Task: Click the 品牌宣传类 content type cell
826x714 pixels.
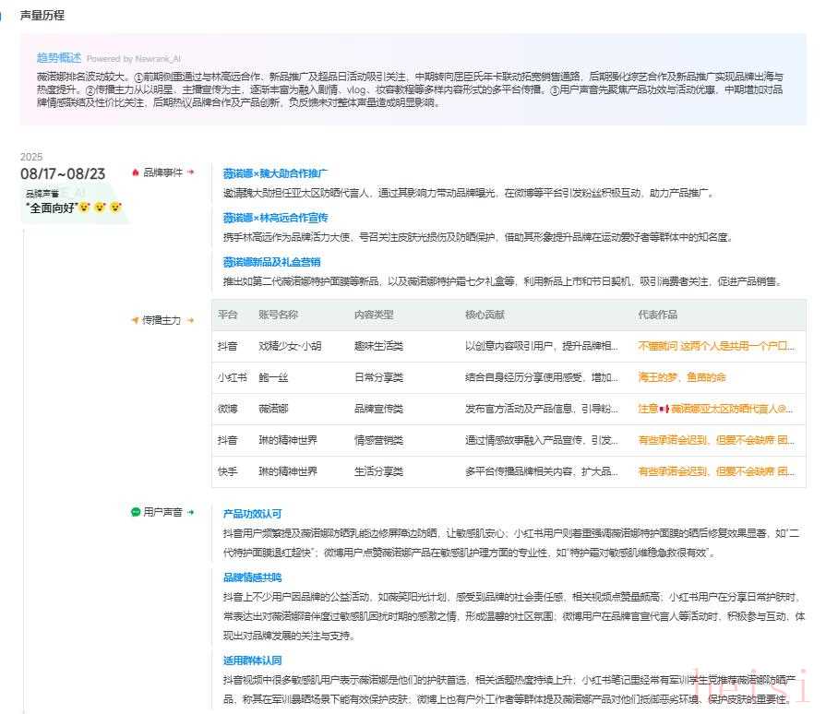Action: click(378, 409)
